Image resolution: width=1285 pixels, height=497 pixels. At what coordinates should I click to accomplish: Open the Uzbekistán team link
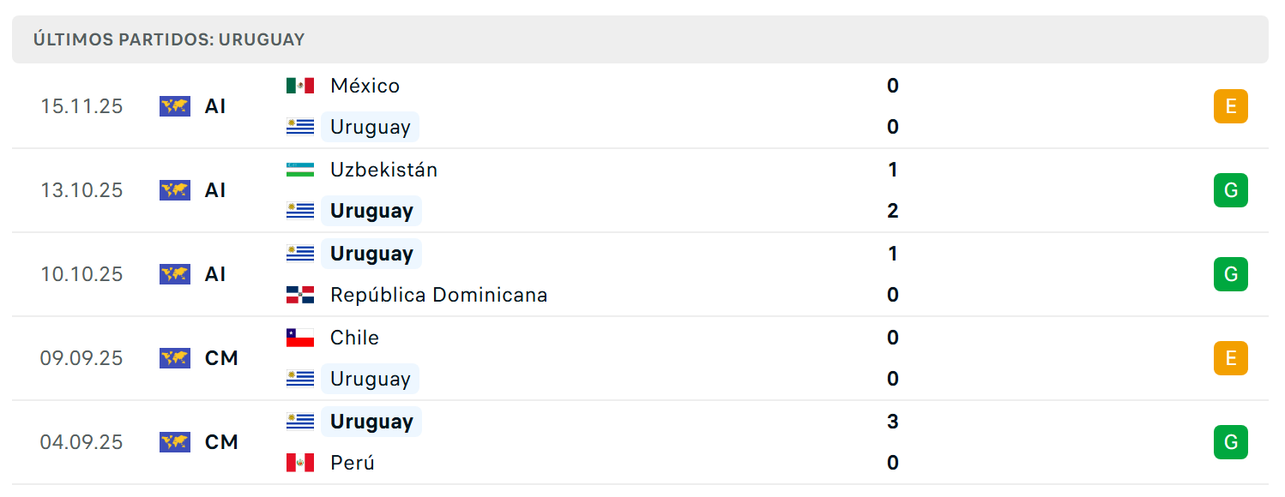coord(384,170)
